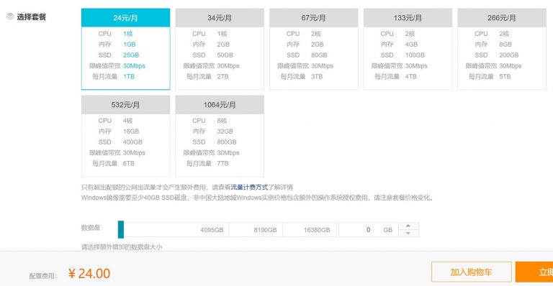Click 80GB SSD value in 67元 plan
This screenshot has height=286, width=553.
319,55
